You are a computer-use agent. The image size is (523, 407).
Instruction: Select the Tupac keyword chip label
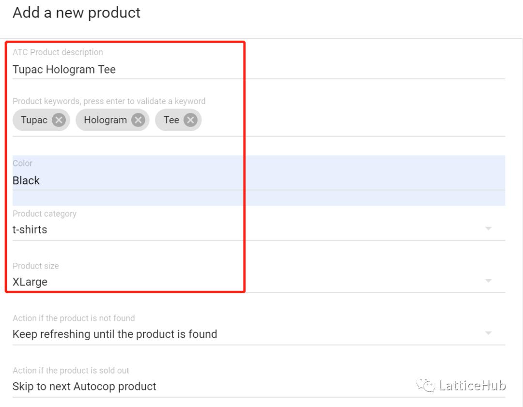coord(34,120)
